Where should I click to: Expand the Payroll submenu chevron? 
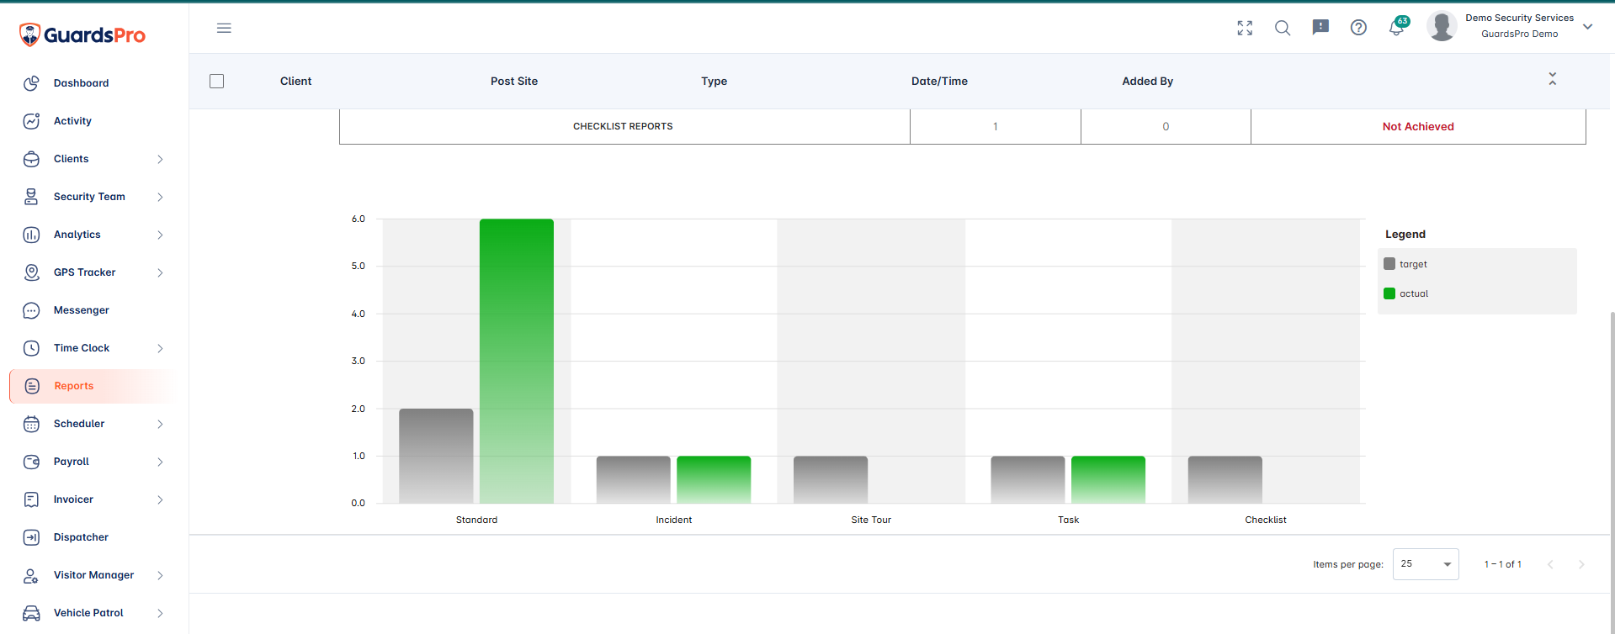click(x=160, y=462)
